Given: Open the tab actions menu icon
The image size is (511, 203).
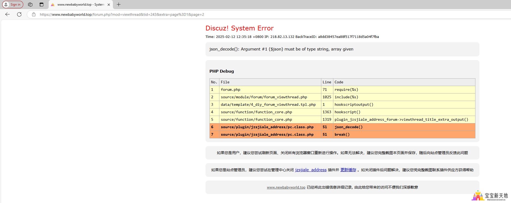Looking at the screenshot, I should [41, 5].
